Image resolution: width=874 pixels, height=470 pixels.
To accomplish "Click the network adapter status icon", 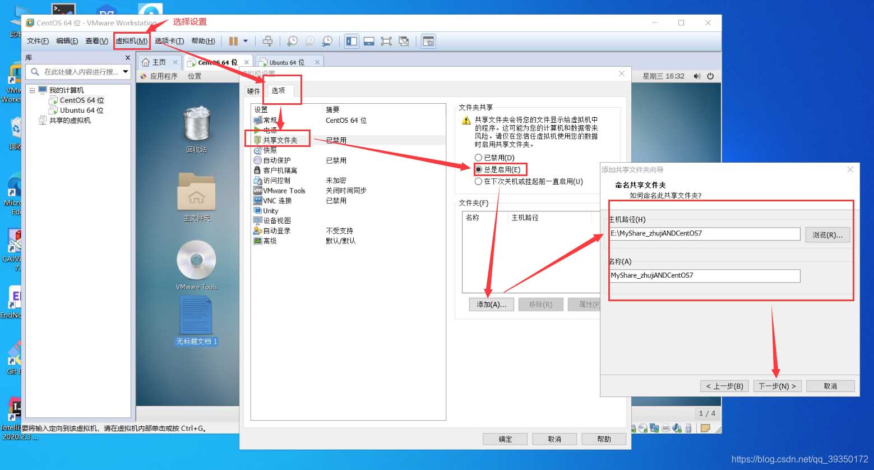I will pyautogui.click(x=654, y=428).
